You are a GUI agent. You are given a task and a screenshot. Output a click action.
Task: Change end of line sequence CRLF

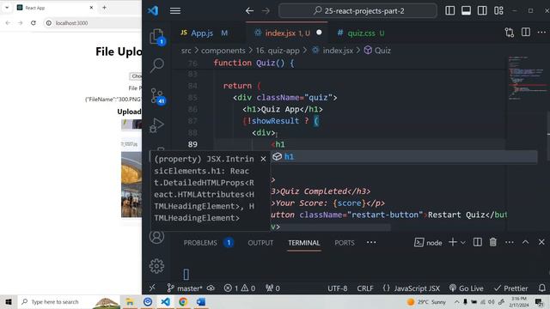(x=365, y=288)
